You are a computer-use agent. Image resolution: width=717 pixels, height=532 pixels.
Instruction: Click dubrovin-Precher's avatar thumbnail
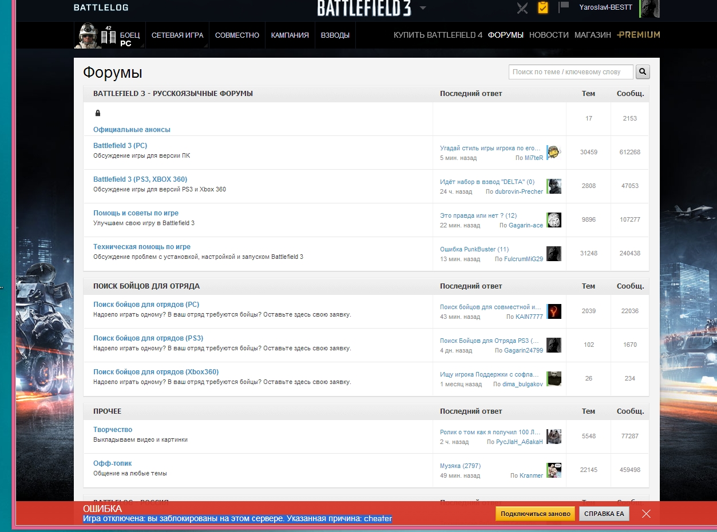click(553, 186)
